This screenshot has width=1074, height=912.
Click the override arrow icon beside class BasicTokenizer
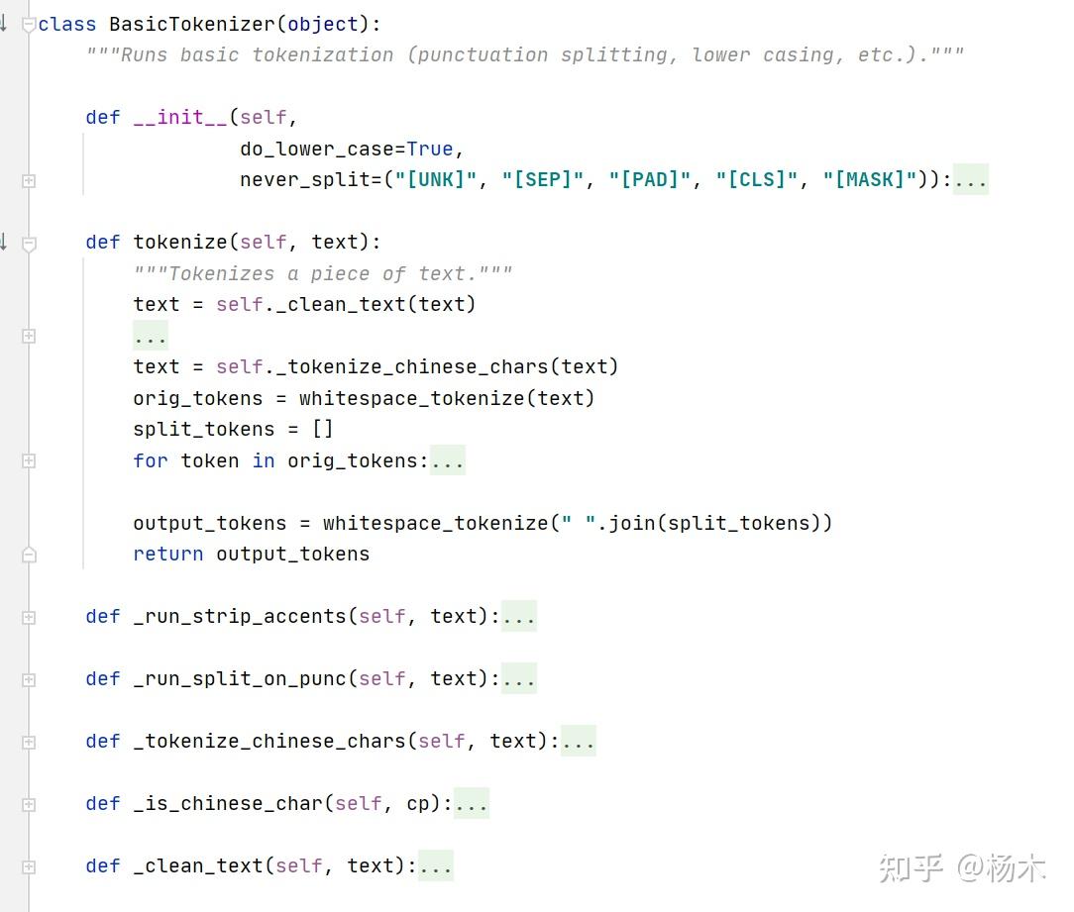pos(3,24)
